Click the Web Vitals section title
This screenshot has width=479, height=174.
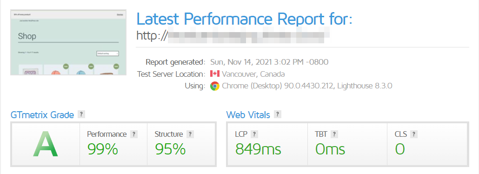(x=248, y=114)
